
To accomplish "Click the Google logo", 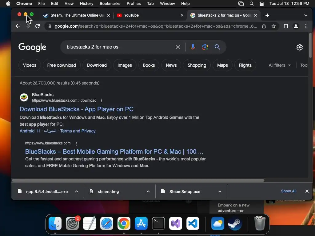I will [x=32, y=47].
